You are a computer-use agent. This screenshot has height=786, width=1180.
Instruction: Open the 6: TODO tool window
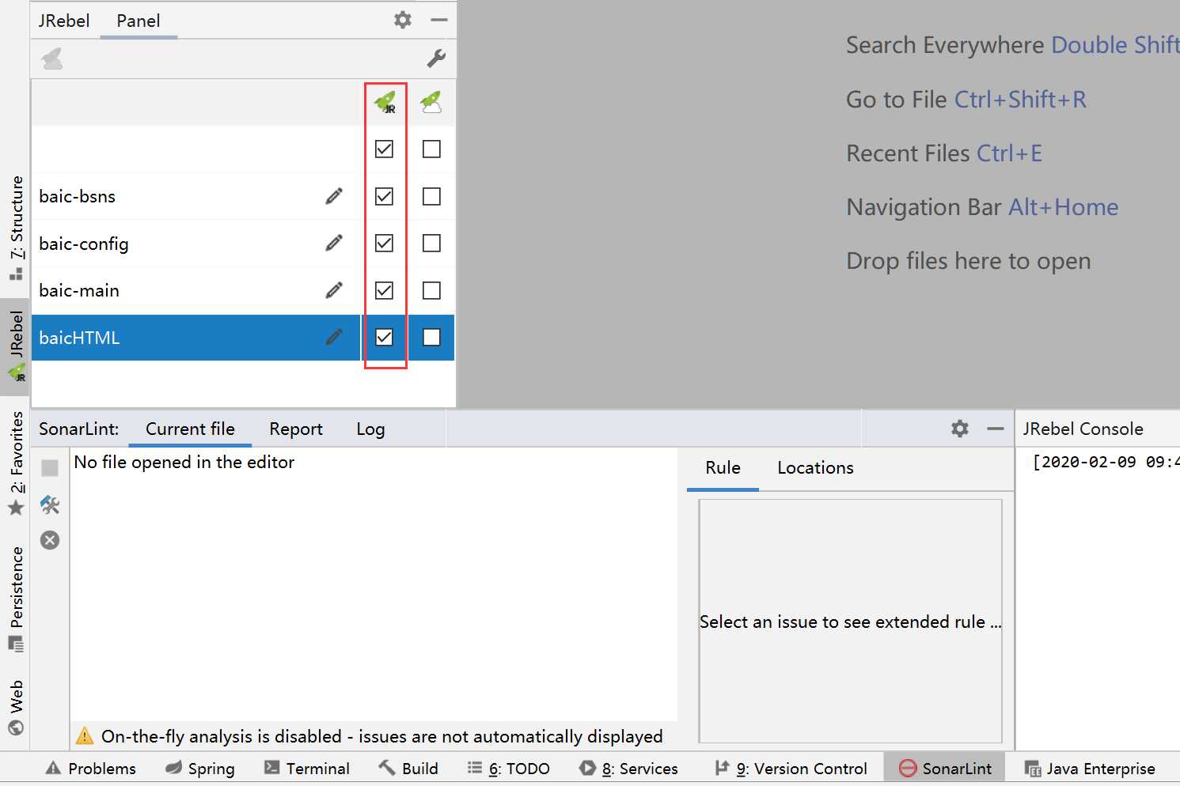pos(508,769)
